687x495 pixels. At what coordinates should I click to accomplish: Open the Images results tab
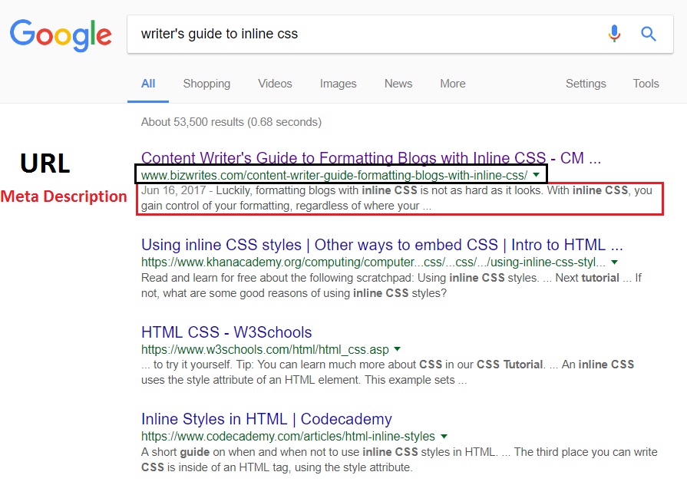tap(339, 84)
